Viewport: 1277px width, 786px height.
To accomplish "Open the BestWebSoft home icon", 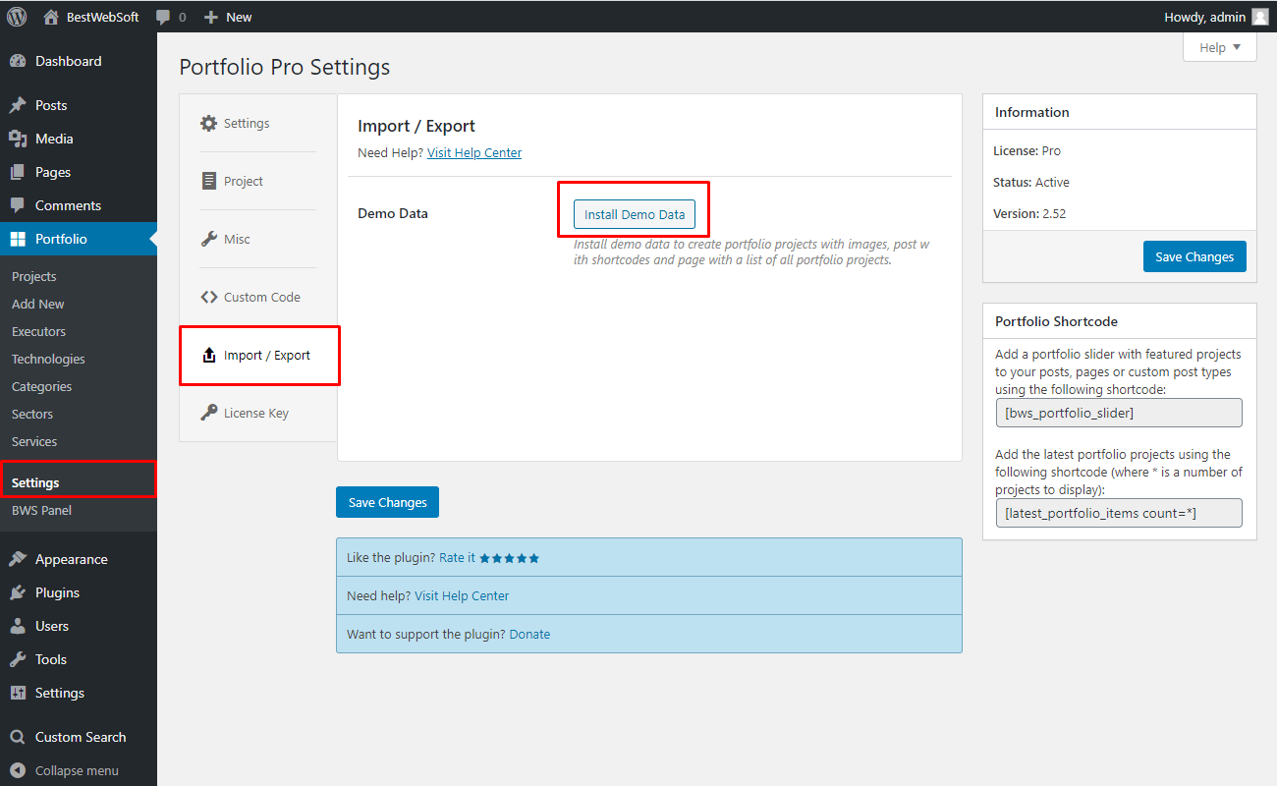I will point(51,17).
